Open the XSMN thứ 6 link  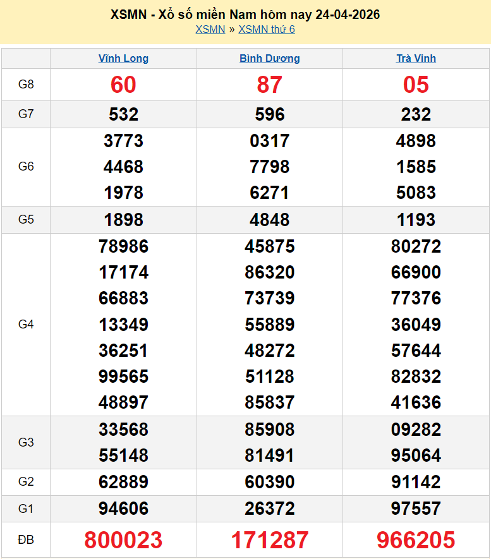tap(266, 29)
